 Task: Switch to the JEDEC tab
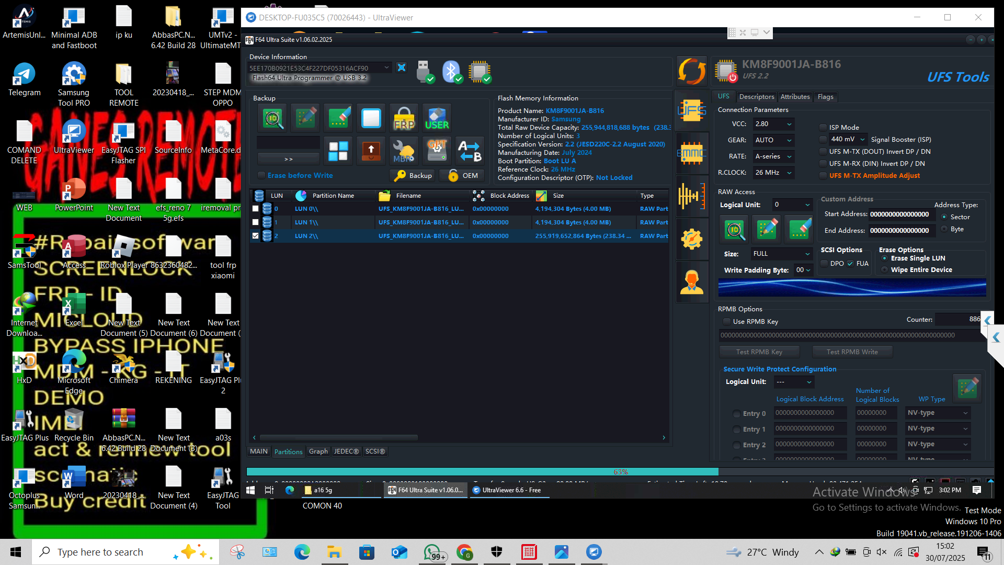point(346,451)
